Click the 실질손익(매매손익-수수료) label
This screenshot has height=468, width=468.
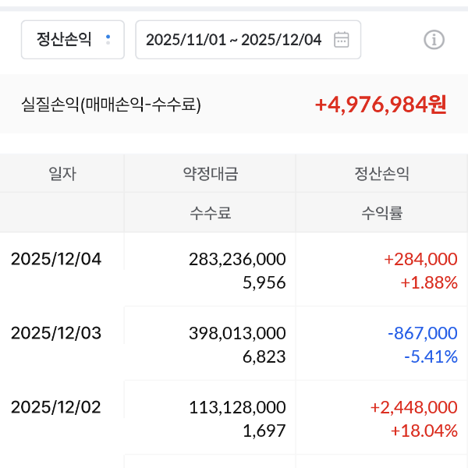(112, 105)
